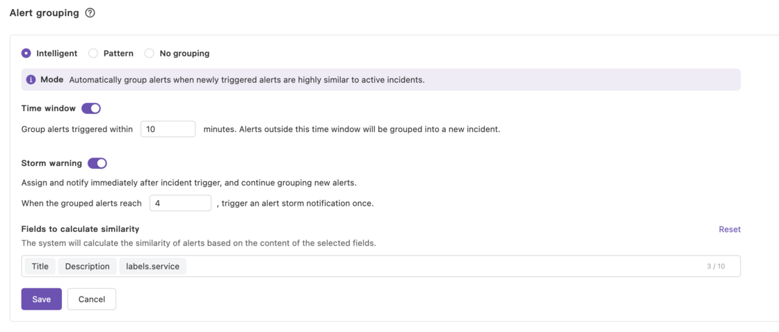
Task: Click the labels.service field tag
Action: tap(152, 267)
